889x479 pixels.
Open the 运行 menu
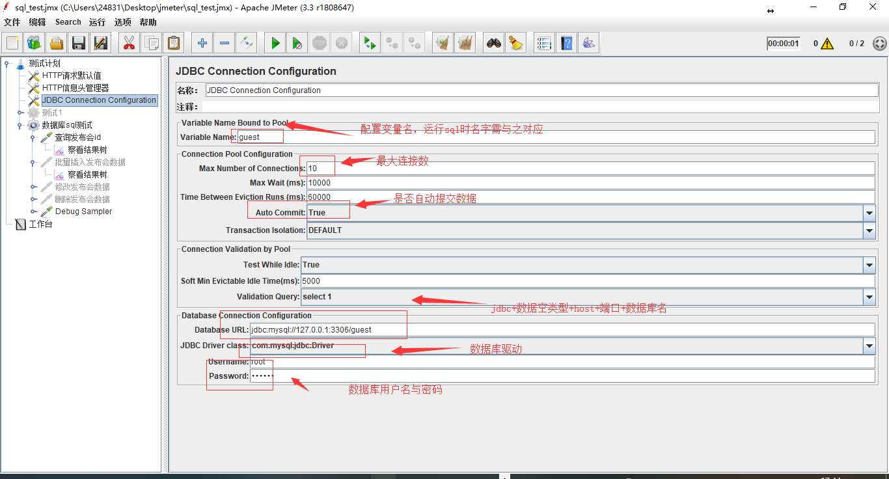97,22
